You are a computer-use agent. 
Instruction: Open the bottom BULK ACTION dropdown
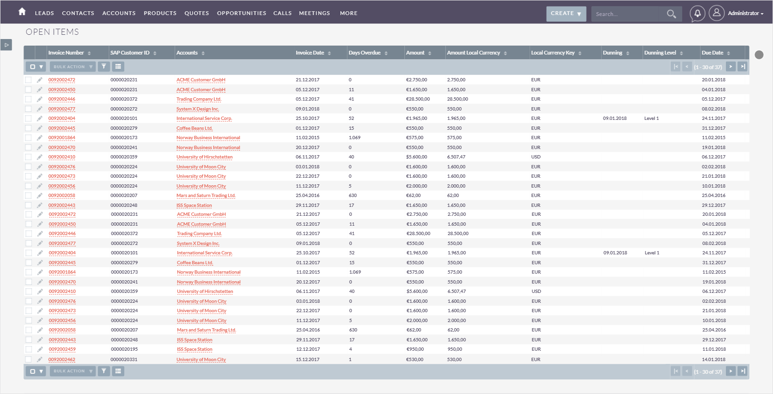(72, 371)
